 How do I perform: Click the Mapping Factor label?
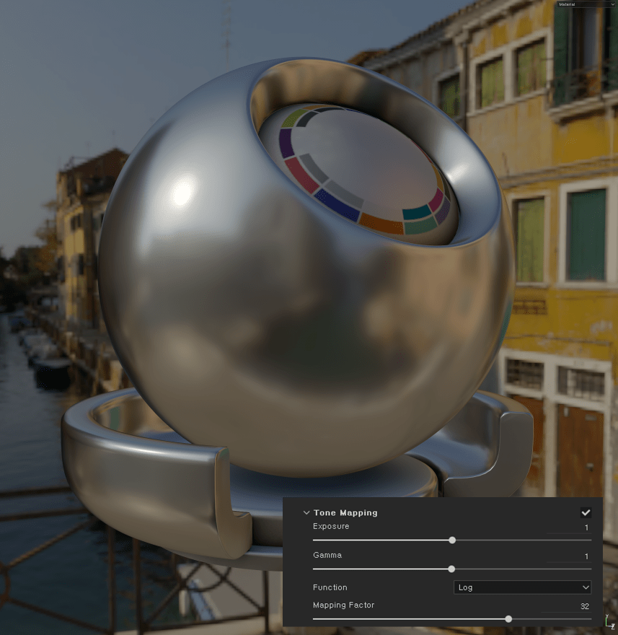tap(343, 605)
